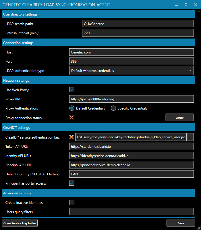Image resolution: width=201 pixels, height=230 pixels.
Task: Click the Save button
Action: 181,223
